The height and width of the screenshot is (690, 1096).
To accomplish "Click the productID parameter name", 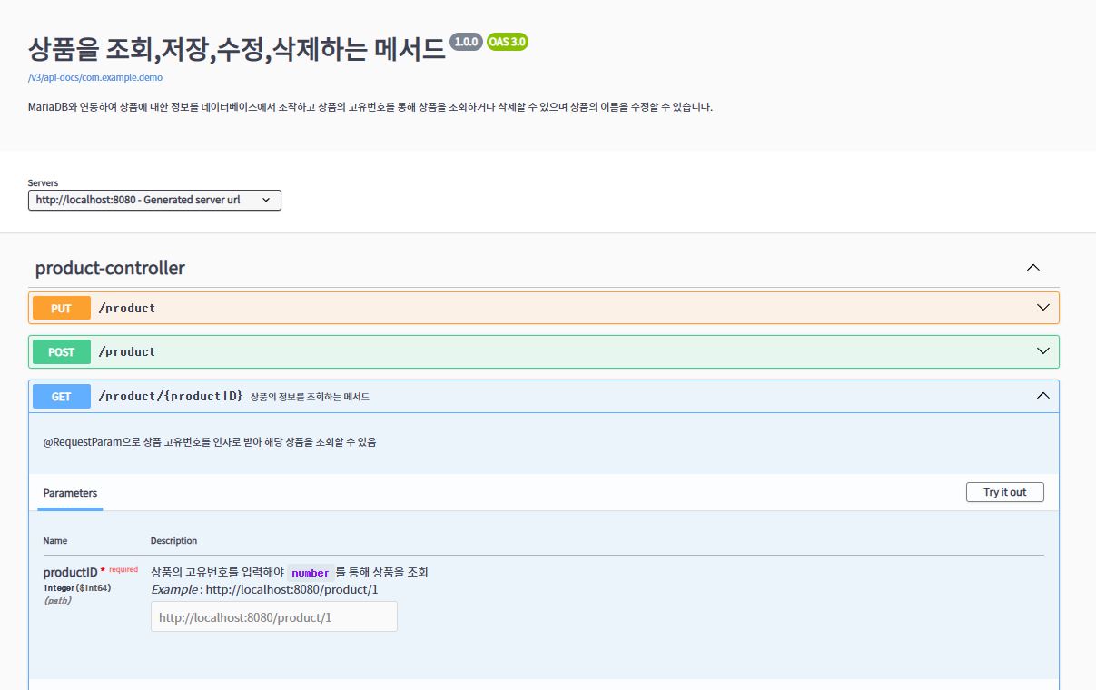I will coord(70,572).
